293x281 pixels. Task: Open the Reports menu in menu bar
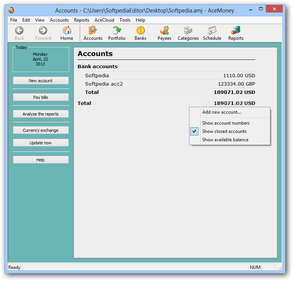click(x=81, y=20)
